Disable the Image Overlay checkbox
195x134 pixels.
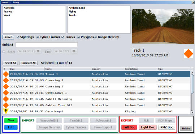[x=95, y=37]
